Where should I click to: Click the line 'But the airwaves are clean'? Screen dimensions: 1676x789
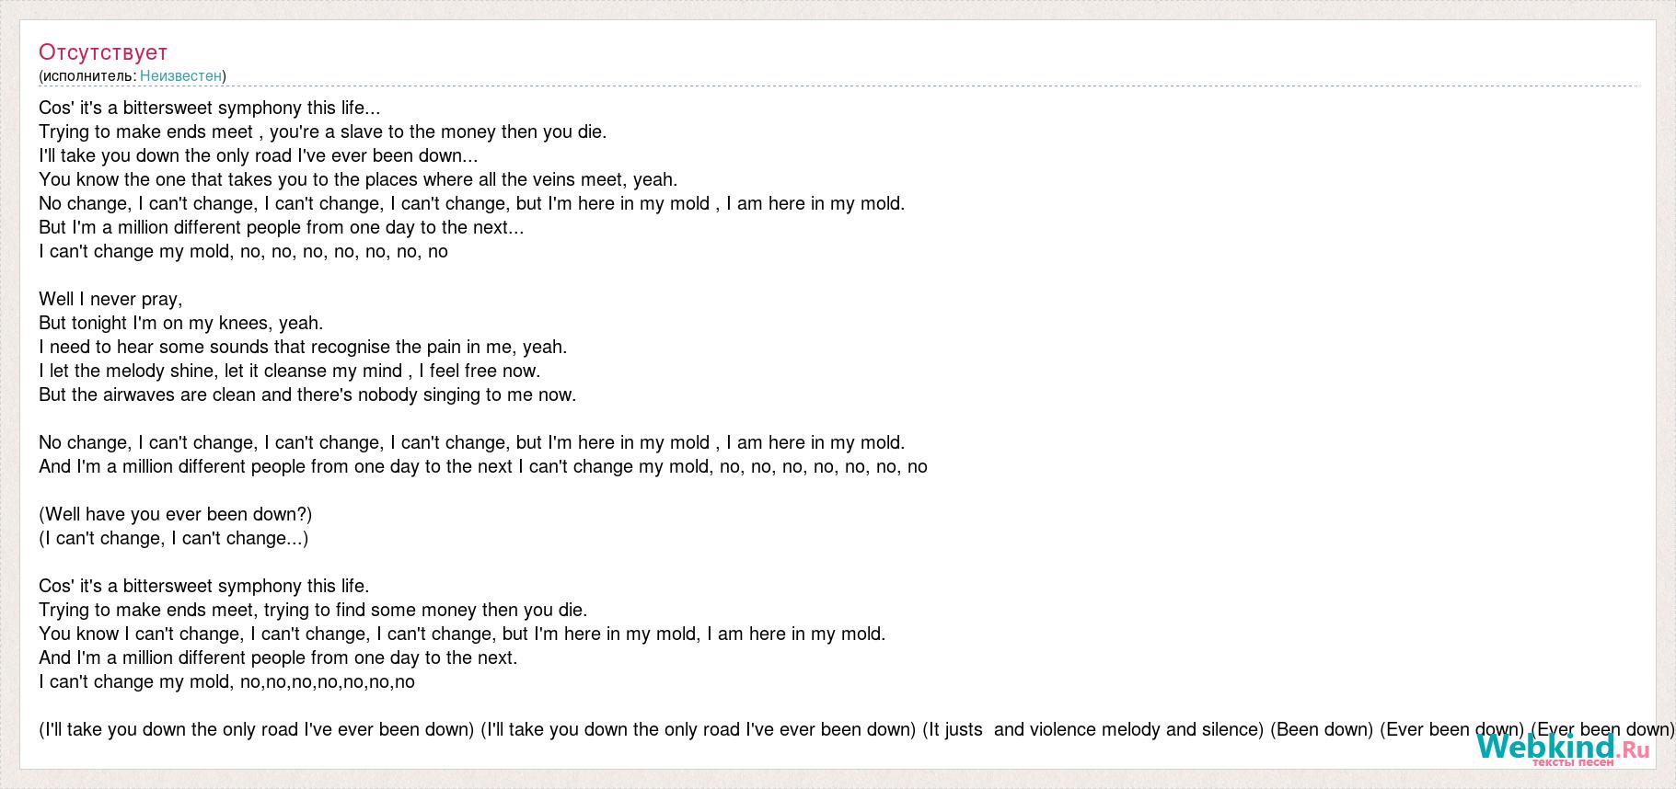[x=307, y=394]
